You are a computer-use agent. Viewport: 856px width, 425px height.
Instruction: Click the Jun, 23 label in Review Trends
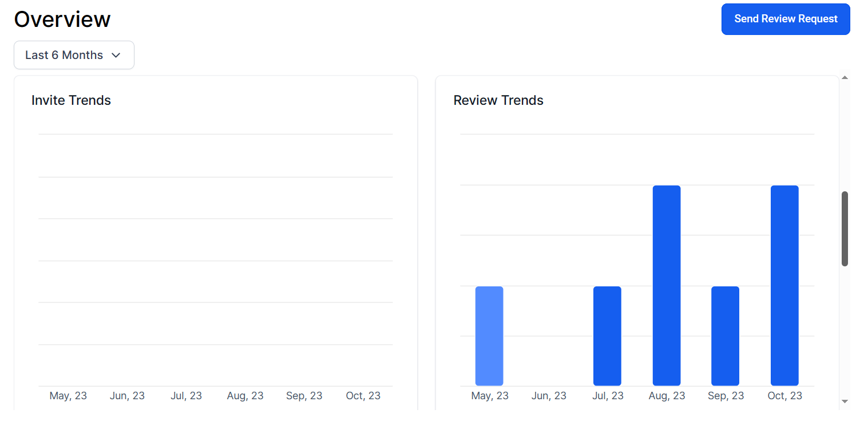pyautogui.click(x=548, y=395)
